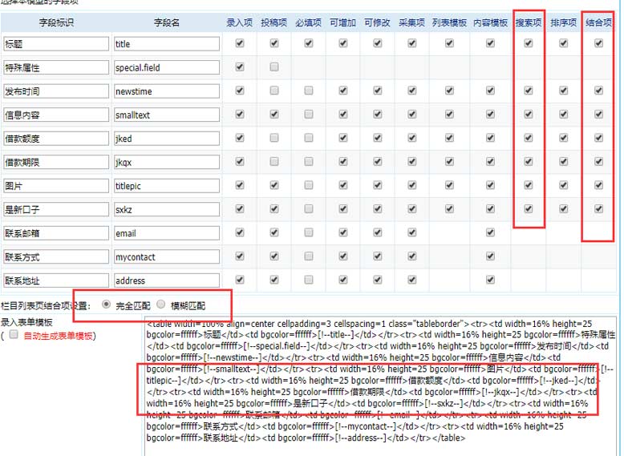Click the titlepic field name input

click(x=166, y=186)
